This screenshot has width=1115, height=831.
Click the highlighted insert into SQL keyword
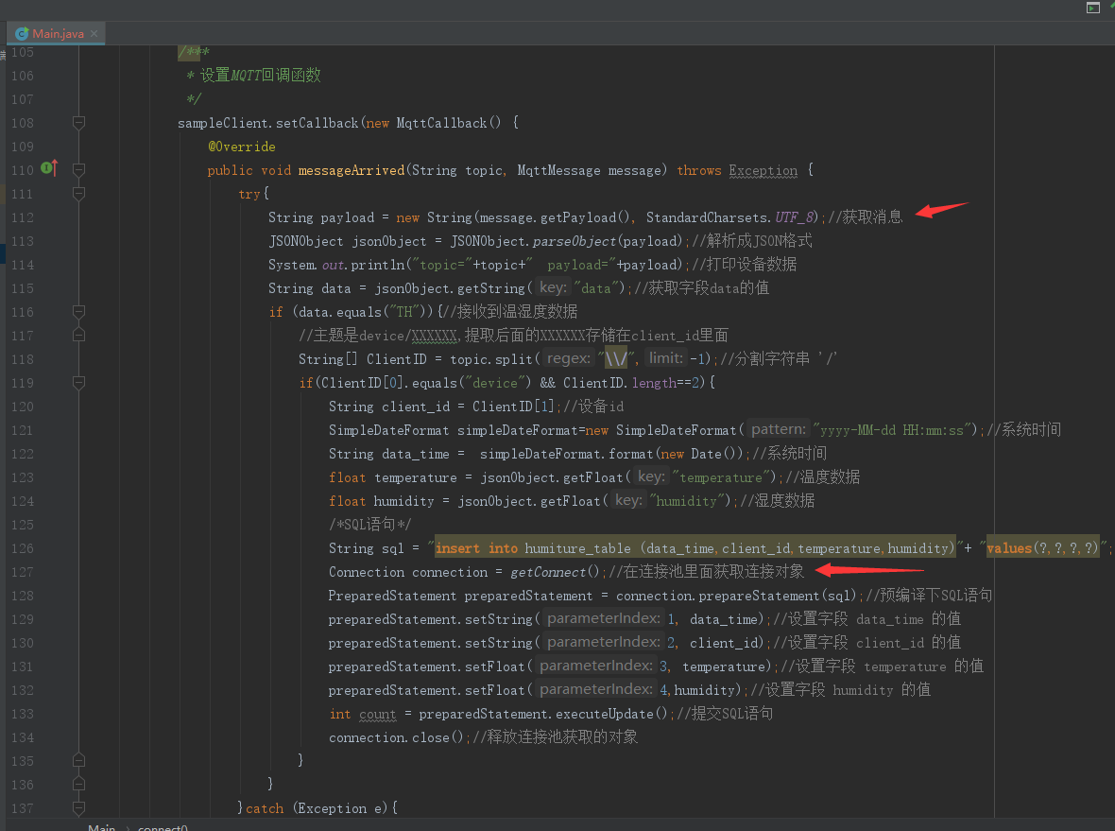click(x=476, y=547)
